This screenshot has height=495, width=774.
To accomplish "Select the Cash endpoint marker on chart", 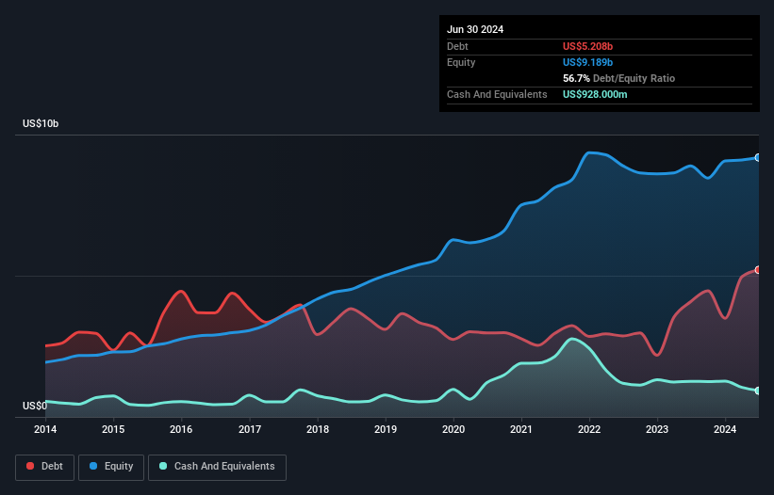I will pyautogui.click(x=758, y=391).
